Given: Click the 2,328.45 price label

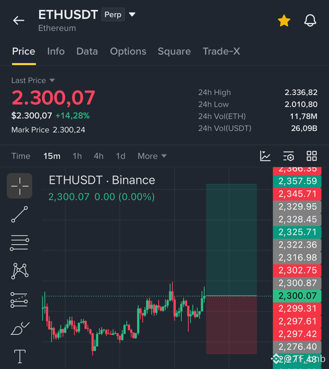Looking at the screenshot, I should 297,219.
